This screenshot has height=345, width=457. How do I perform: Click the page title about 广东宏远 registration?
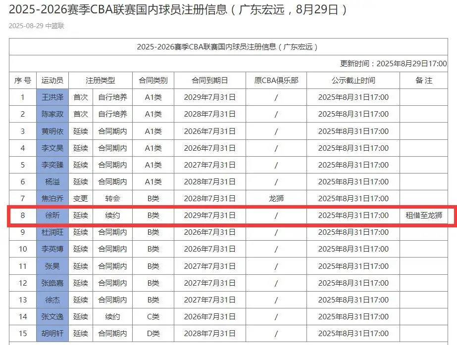pyautogui.click(x=178, y=9)
